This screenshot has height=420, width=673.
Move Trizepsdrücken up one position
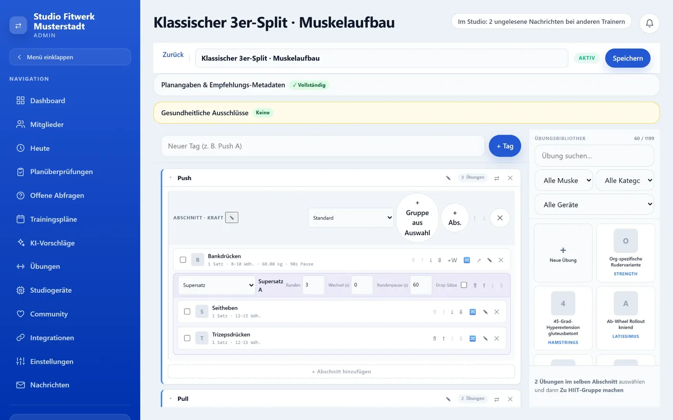[443, 338]
